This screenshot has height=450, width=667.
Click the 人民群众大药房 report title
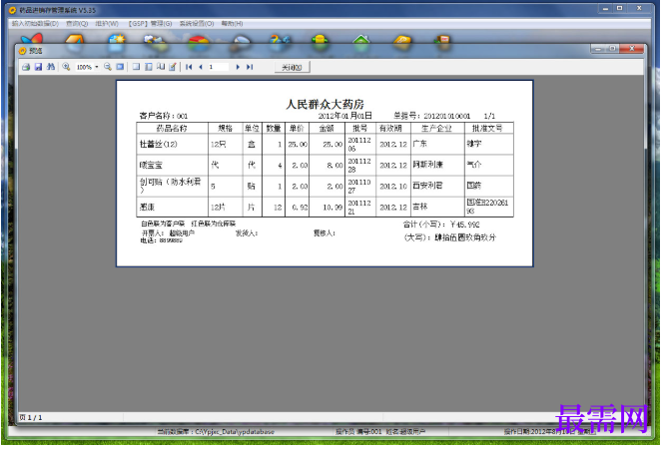tap(325, 104)
